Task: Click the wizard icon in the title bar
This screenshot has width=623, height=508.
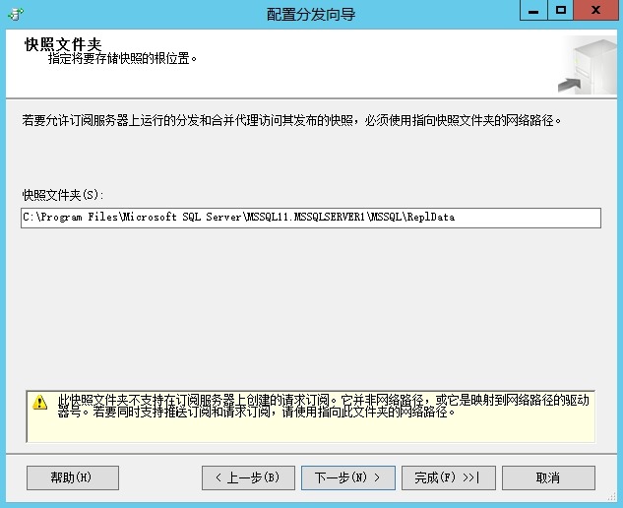Action: (15, 13)
